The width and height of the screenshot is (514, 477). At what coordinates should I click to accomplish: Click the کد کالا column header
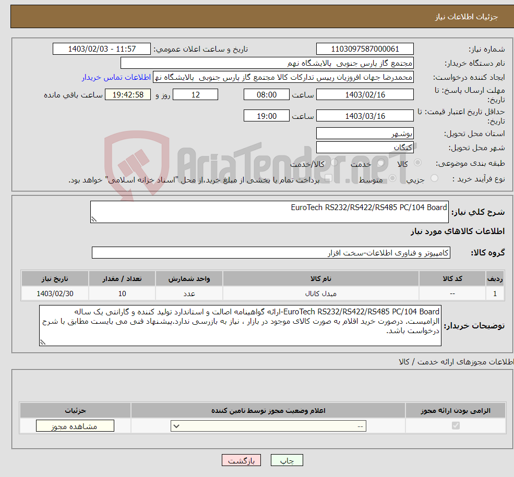point(452,278)
